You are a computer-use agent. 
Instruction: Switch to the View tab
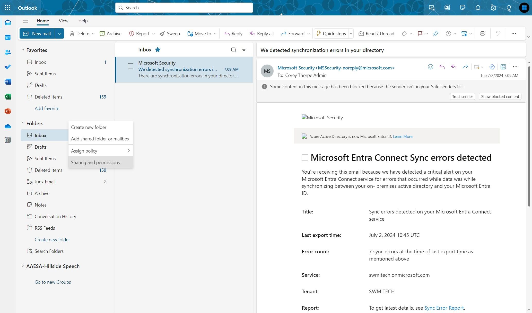(x=63, y=21)
